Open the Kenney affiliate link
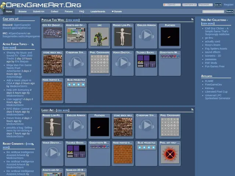Image resolution: width=235 pixels, height=176 pixels. tap(209, 88)
